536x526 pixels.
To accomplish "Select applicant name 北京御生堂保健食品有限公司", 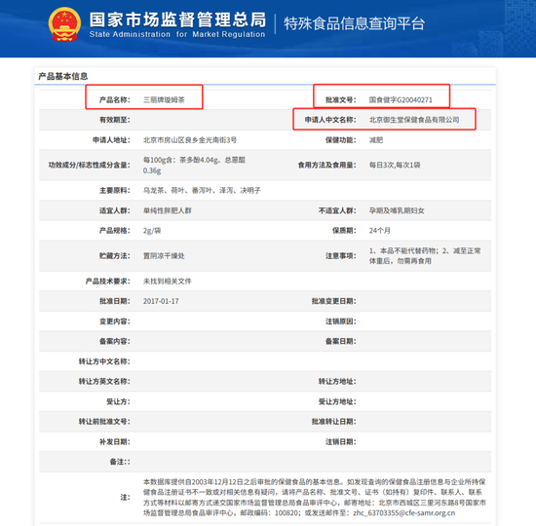I will [414, 120].
